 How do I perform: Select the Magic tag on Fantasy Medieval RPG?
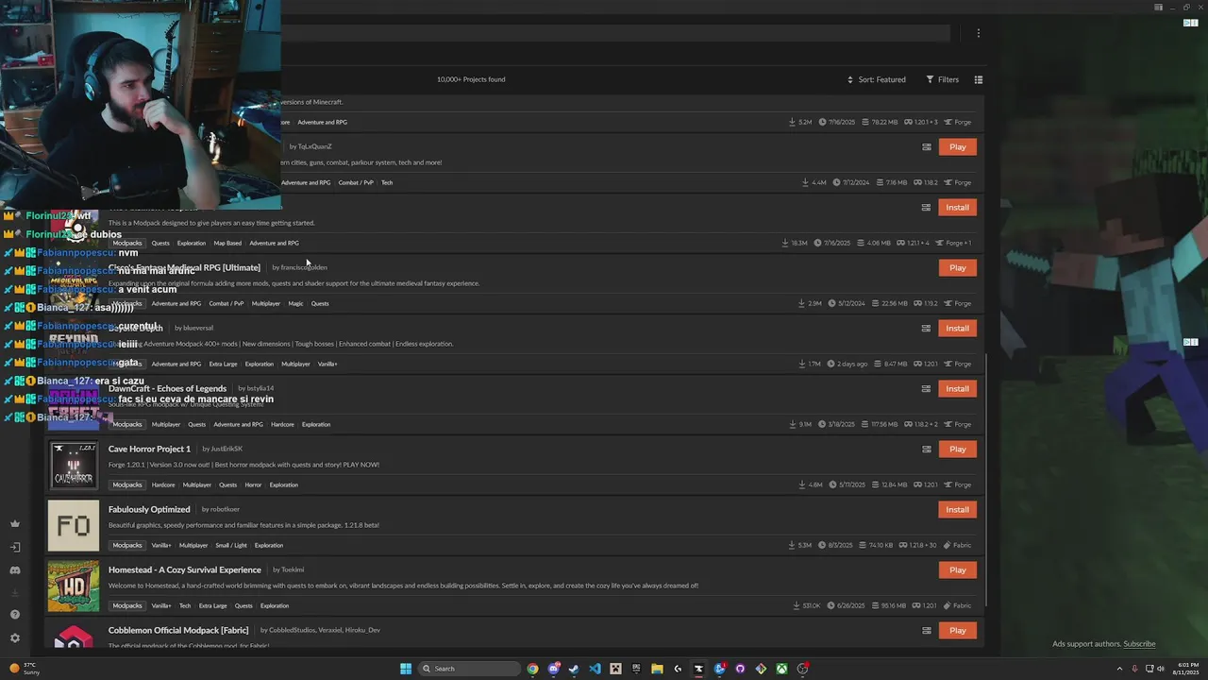point(295,303)
